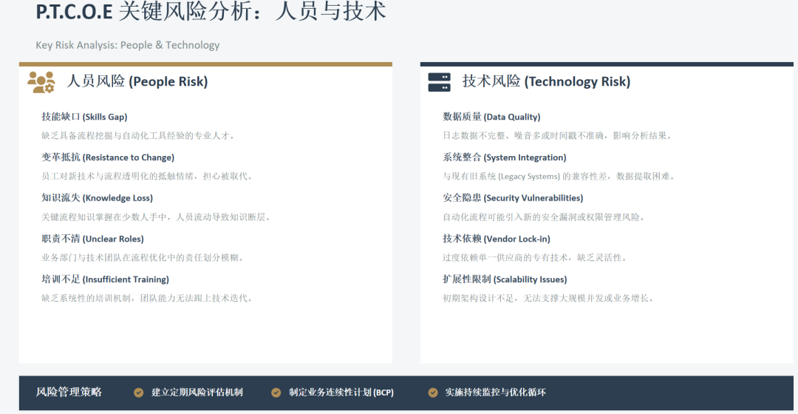
Task: Select description 日志数据不完整、噪音多或时间戳不准确
Action: point(523,135)
